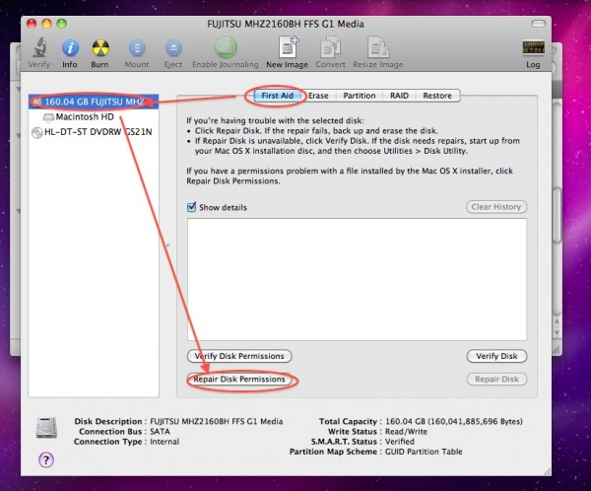The height and width of the screenshot is (491, 591).
Task: Click Repair Disk Permissions button
Action: click(x=239, y=379)
